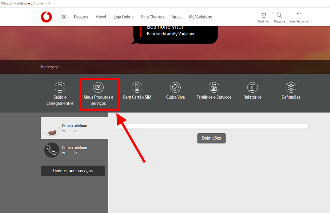330x213 pixels.
Task: Open the Relatórios document icon
Action: [x=252, y=87]
